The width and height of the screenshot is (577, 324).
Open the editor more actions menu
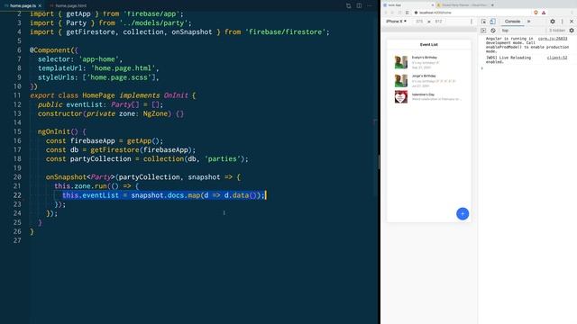point(370,6)
